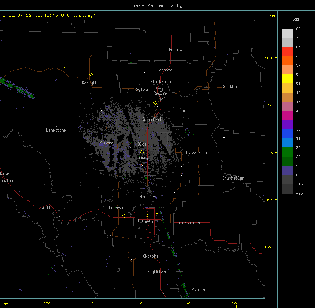The width and height of the screenshot is (315, 308).
Task: Click the Innisfail city label
Action: pos(152,119)
